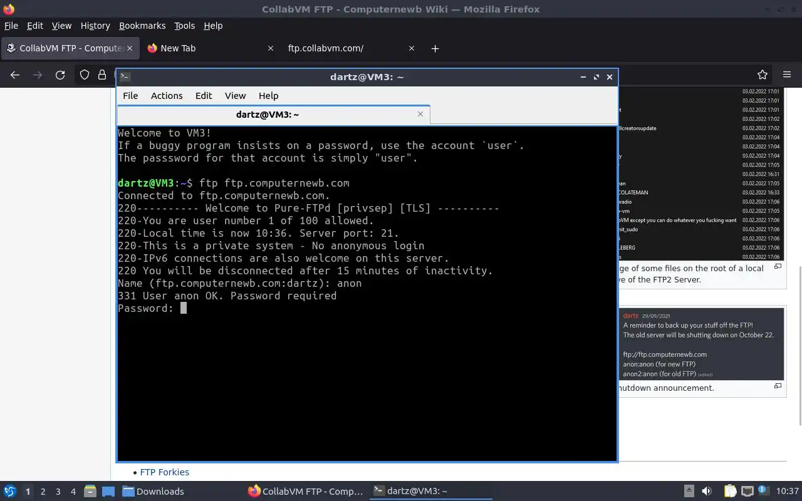This screenshot has height=501, width=802.
Task: Click Firefox forward arrow button
Action: [38, 75]
